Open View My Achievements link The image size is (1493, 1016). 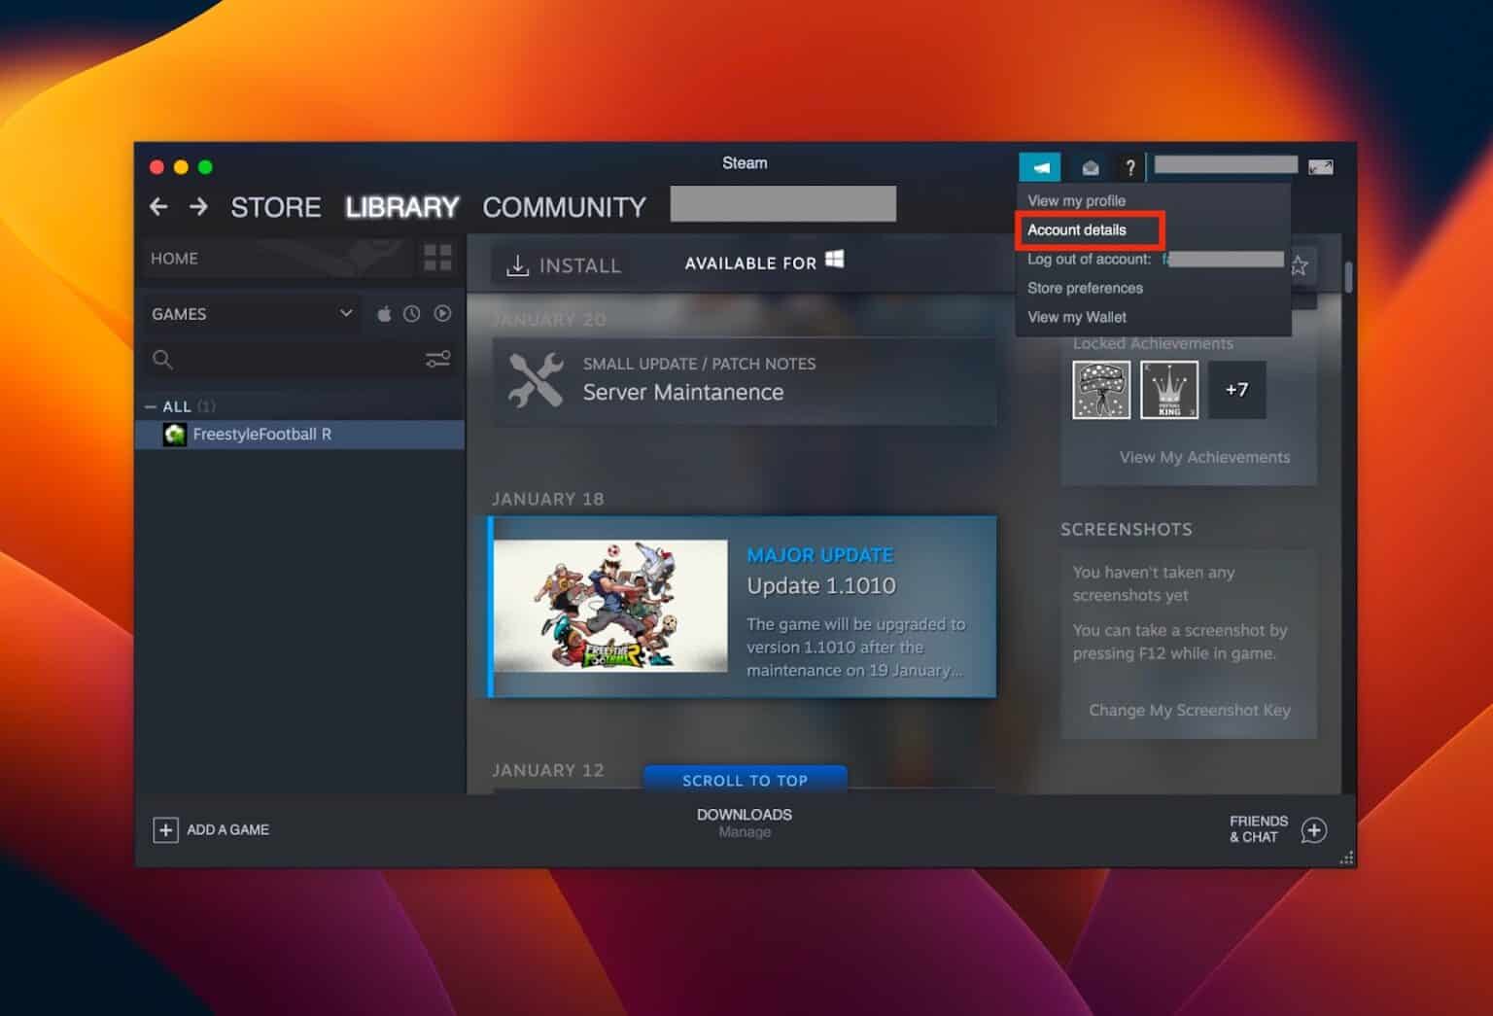click(x=1204, y=457)
